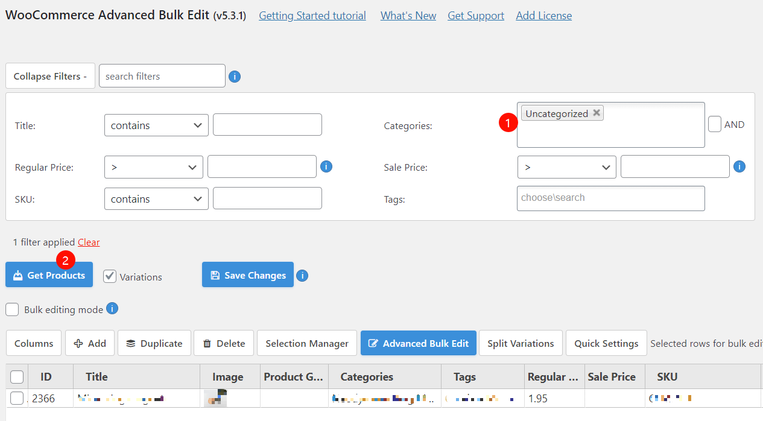Click info icon beside Sale Price field
This screenshot has width=763, height=421.
coord(739,166)
